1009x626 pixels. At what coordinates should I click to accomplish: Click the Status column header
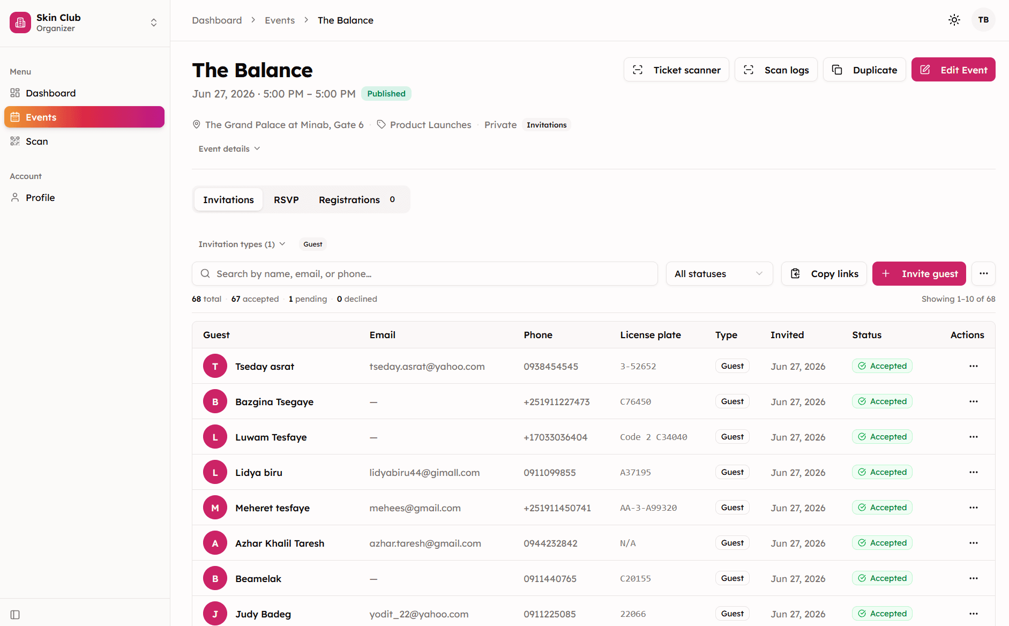866,335
